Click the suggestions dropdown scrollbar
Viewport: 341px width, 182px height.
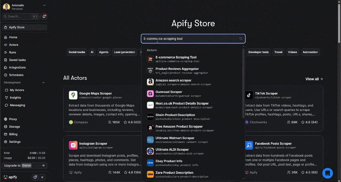pos(243,84)
